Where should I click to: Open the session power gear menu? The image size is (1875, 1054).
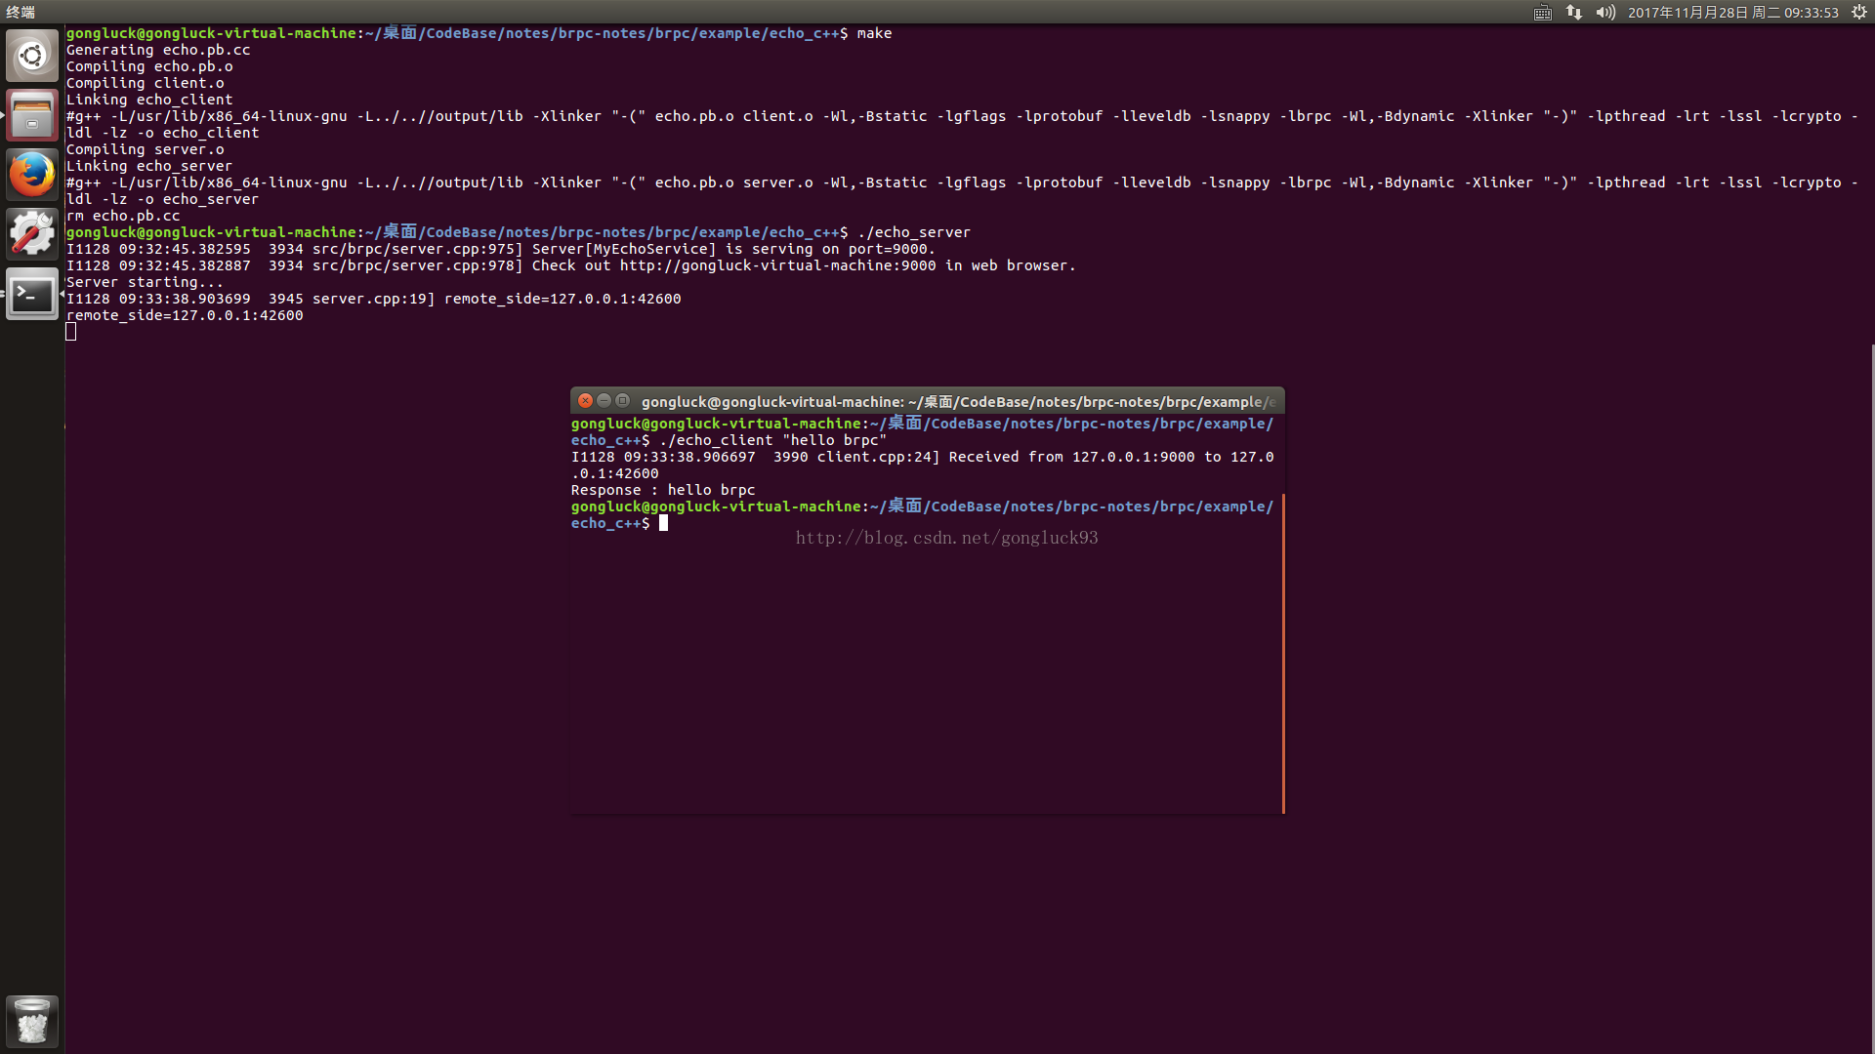click(1859, 13)
